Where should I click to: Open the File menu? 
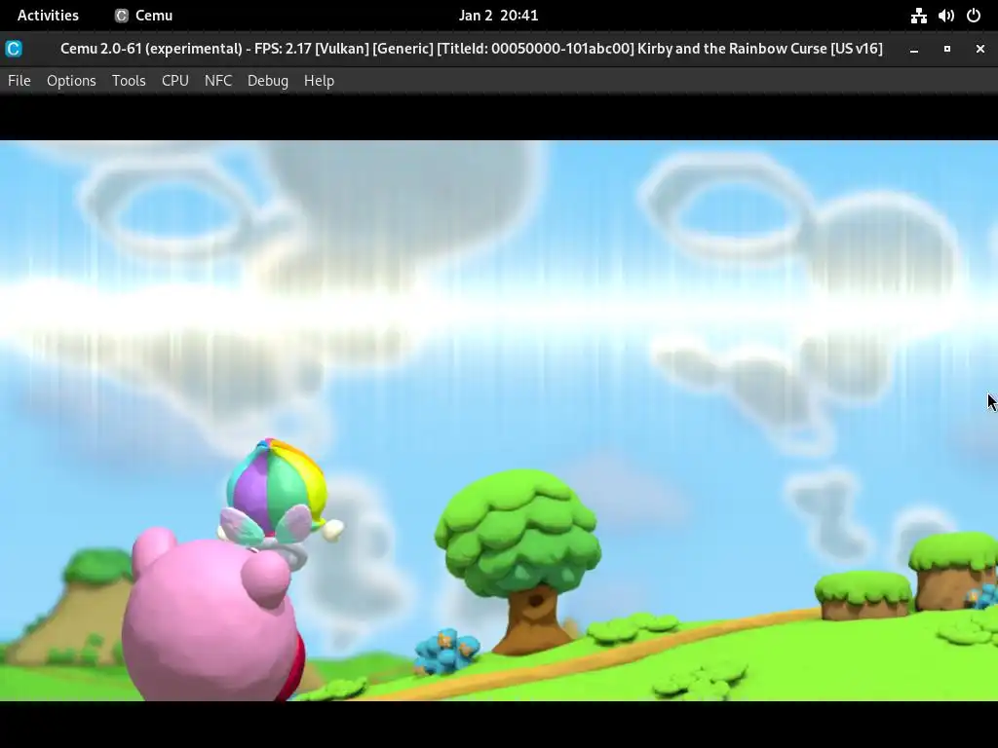19,81
